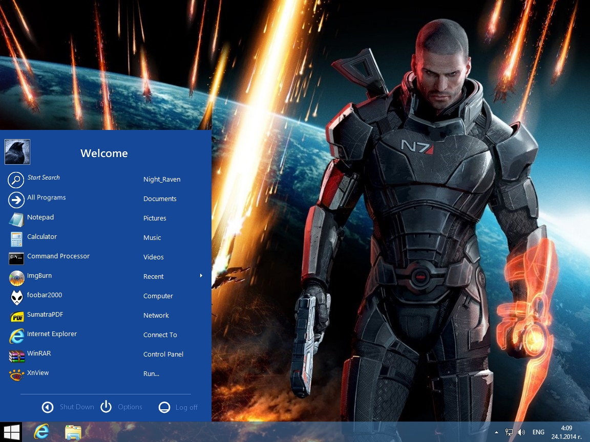Click the WinRAR text label
The image size is (590, 442).
[39, 353]
